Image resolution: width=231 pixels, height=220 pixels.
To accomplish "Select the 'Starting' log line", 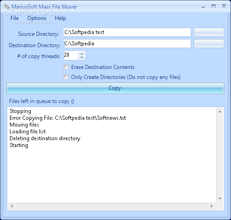I will (x=19, y=145).
